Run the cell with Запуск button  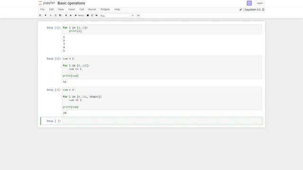[x=80, y=16]
